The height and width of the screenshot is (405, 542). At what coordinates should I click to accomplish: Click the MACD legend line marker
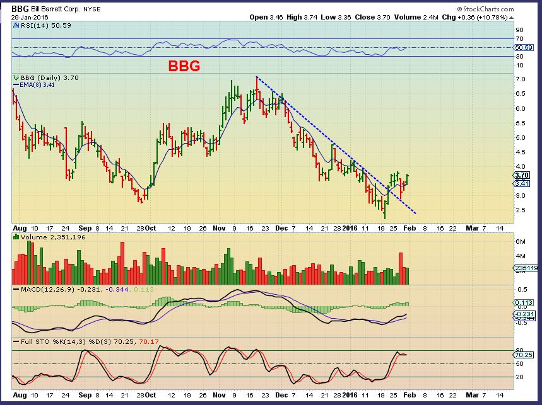point(16,290)
